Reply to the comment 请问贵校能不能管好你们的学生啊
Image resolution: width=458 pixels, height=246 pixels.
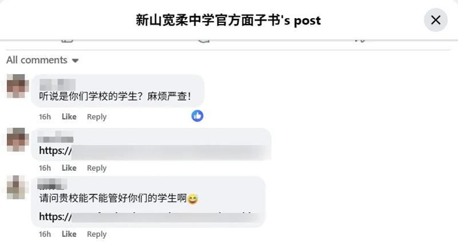pyautogui.click(x=97, y=234)
